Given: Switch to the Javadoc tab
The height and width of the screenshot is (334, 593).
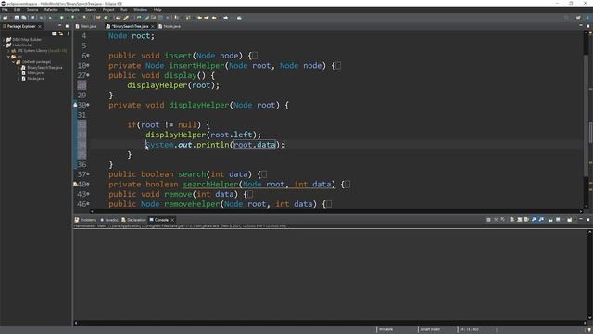Looking at the screenshot, I should [x=109, y=220].
